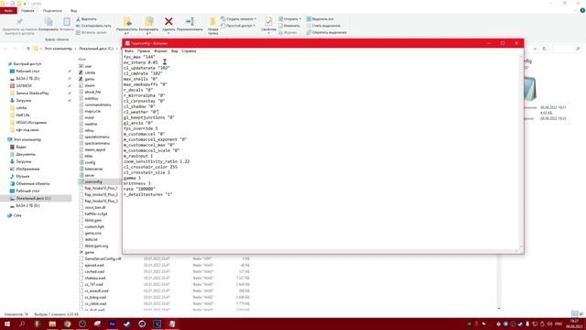Select the cs_747.wad file
Viewport: 586px width, 330px height.
pos(93,284)
